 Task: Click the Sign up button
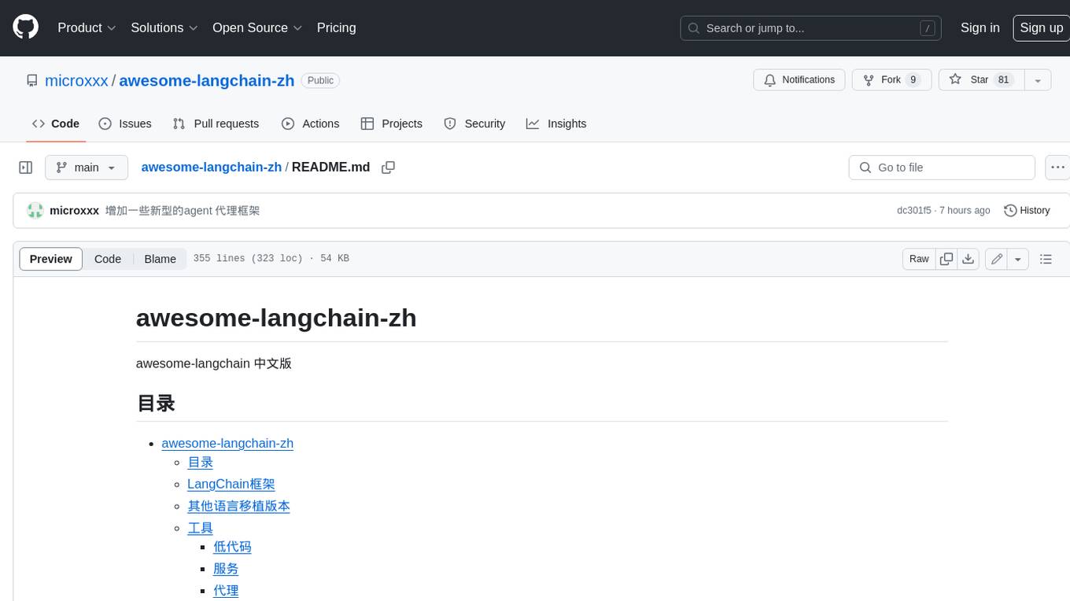point(1041,28)
